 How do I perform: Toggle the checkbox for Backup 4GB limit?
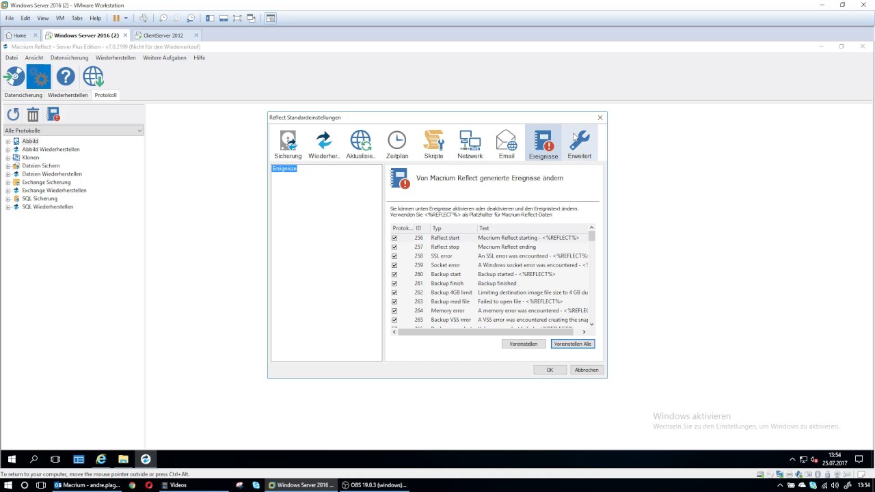click(394, 292)
